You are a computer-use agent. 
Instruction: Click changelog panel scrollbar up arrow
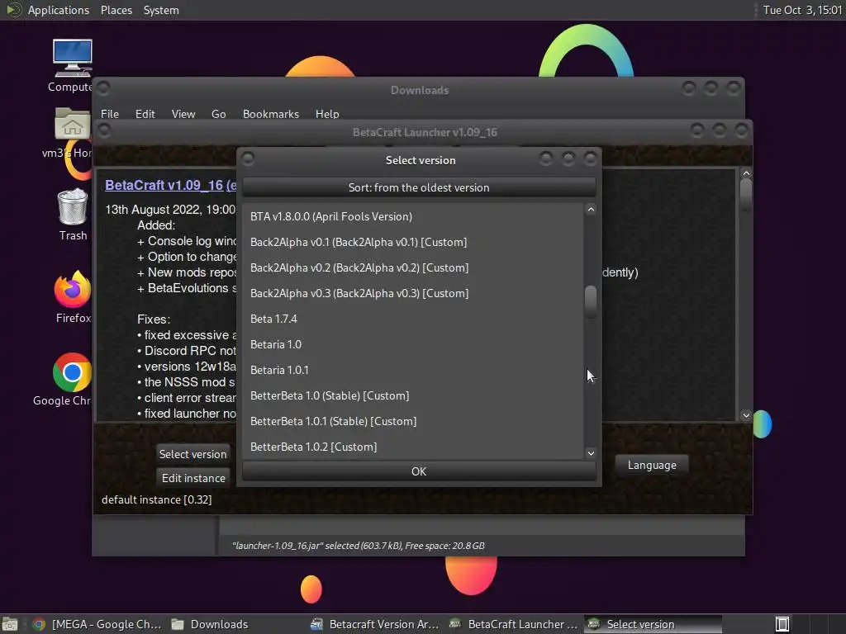tap(746, 173)
